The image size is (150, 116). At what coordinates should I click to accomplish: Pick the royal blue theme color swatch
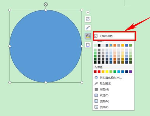126,45
